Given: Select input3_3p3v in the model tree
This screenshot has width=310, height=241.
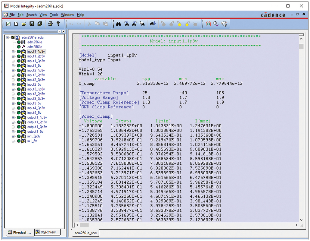Looking at the screenshot, I should pyautogui.click(x=36, y=99).
